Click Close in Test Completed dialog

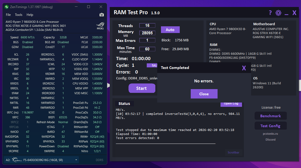[204, 94]
